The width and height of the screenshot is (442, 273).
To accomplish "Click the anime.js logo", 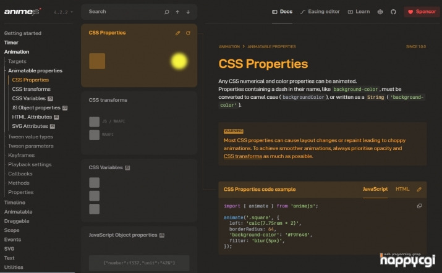I will click(x=22, y=12).
